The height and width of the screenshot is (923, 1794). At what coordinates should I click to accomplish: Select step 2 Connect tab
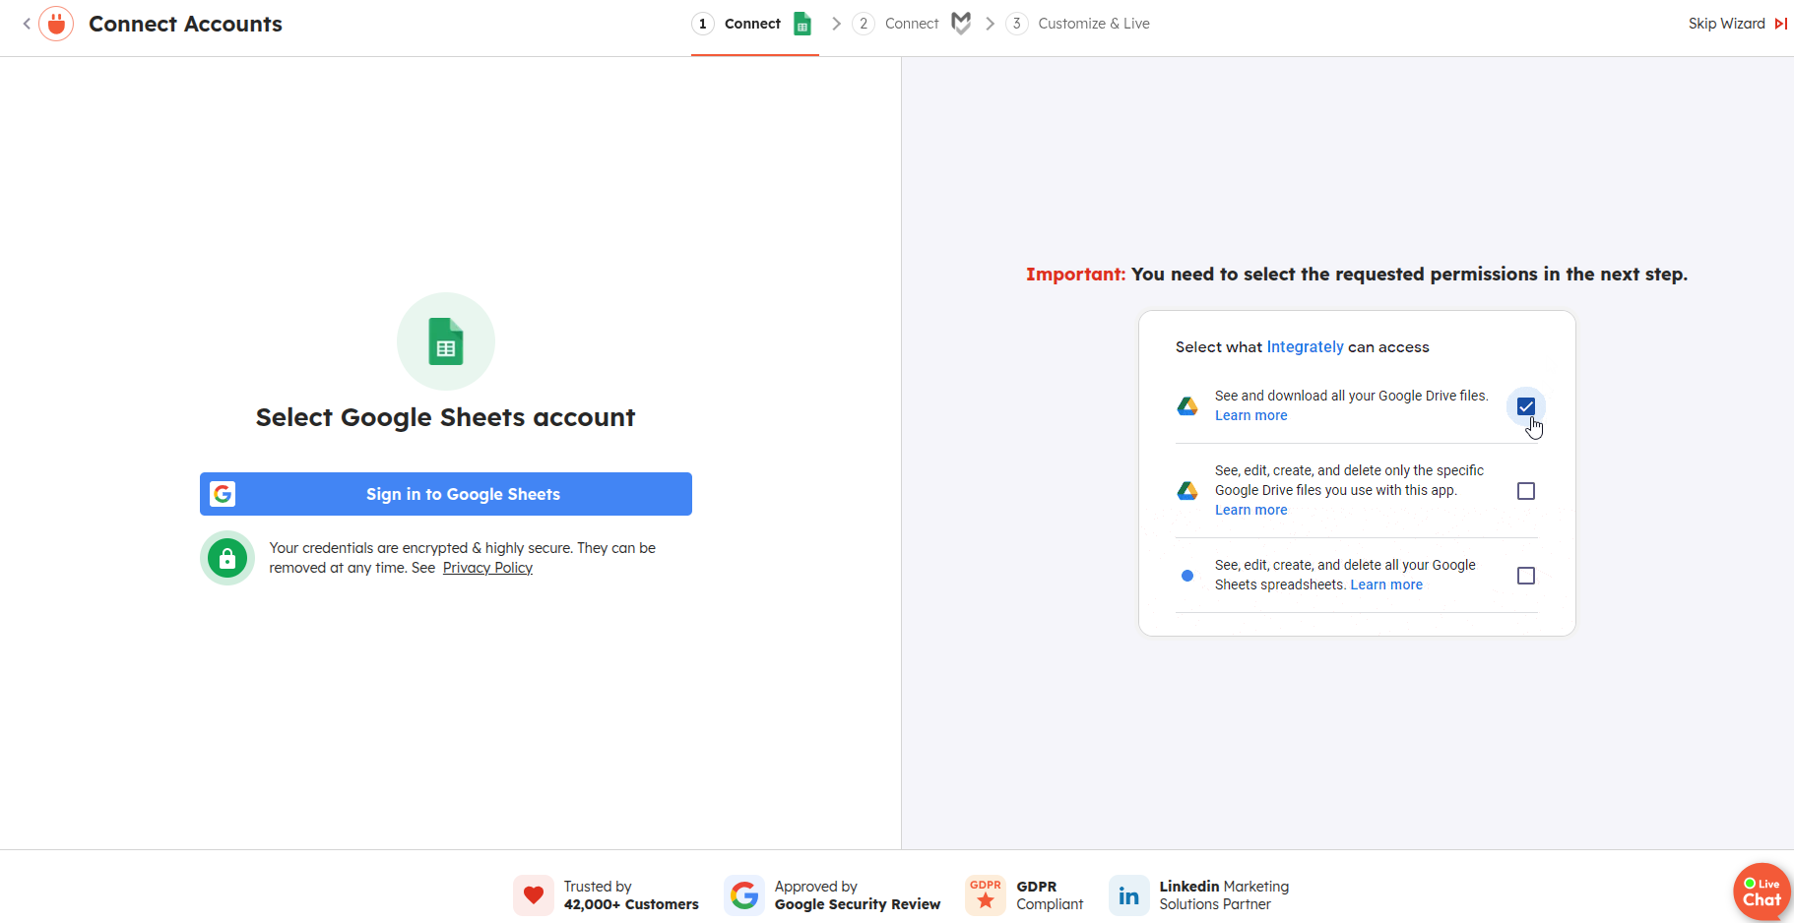pos(913,24)
